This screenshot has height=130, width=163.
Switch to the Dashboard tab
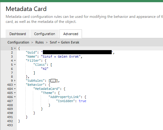point(18,34)
